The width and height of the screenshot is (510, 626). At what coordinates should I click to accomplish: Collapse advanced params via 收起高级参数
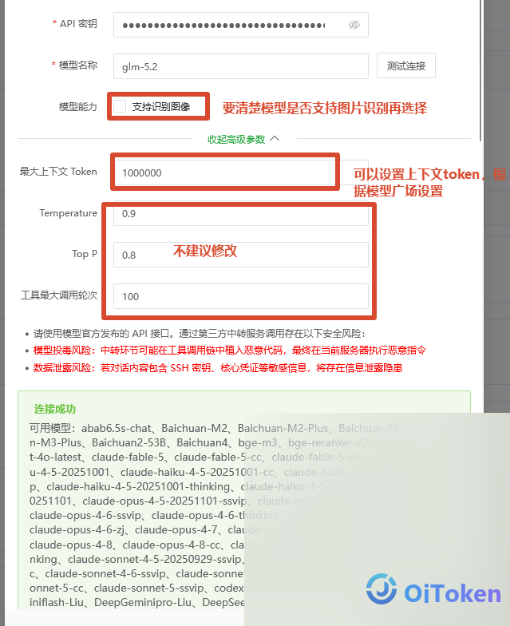click(x=236, y=139)
